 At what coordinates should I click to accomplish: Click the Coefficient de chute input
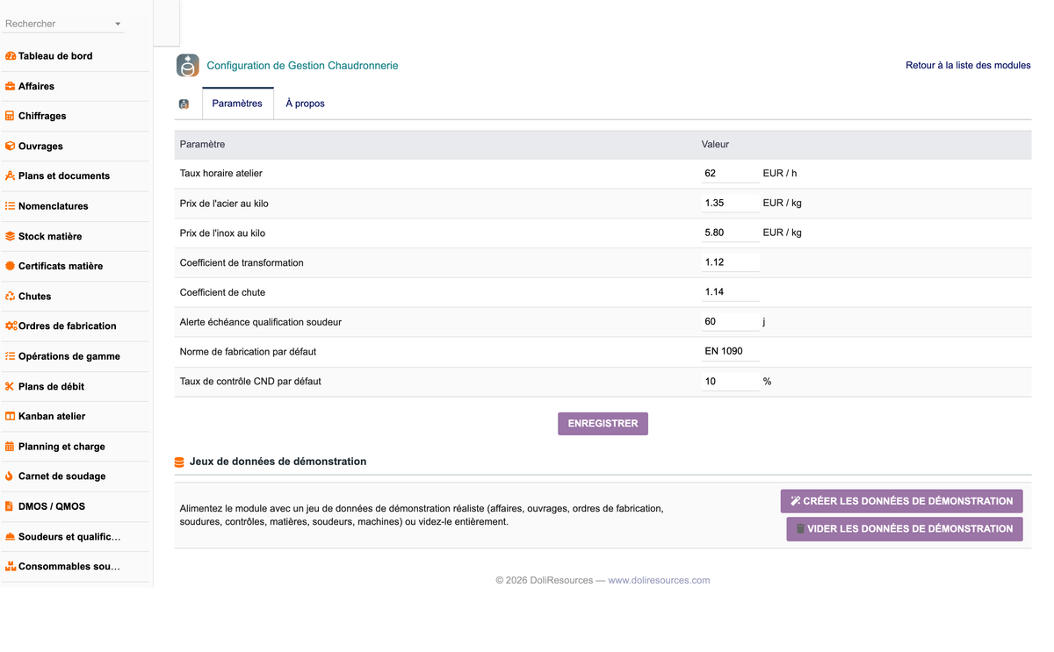tap(730, 292)
